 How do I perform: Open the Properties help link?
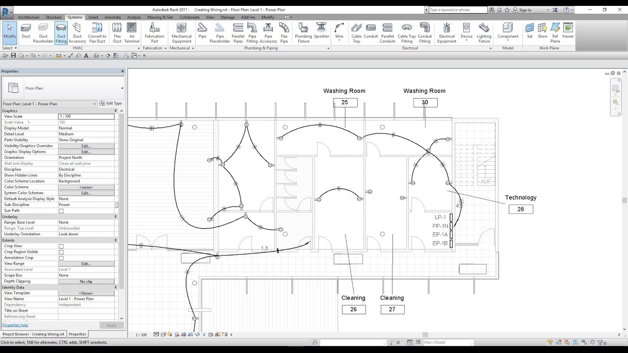(15, 325)
